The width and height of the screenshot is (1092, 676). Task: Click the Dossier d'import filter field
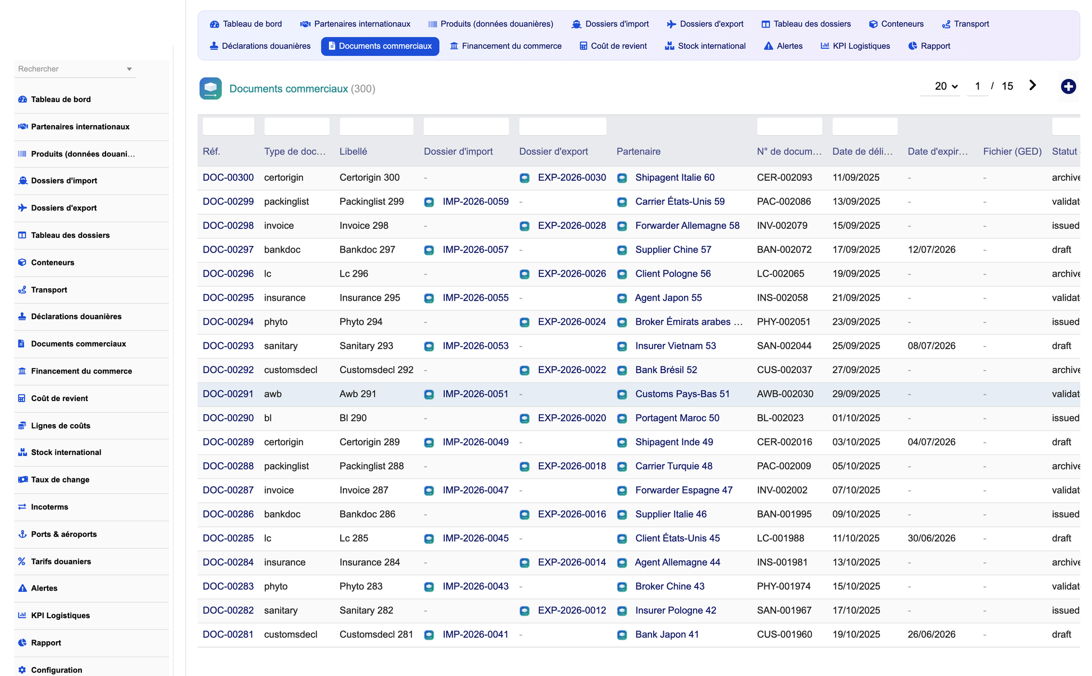466,127
